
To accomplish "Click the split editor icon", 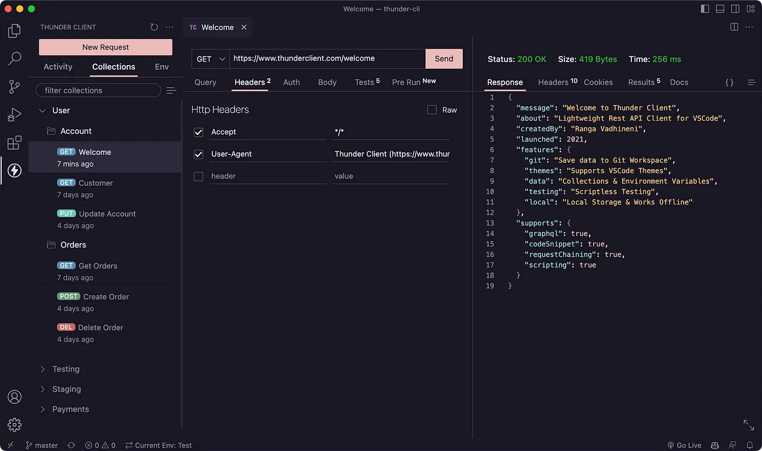I will (x=734, y=27).
